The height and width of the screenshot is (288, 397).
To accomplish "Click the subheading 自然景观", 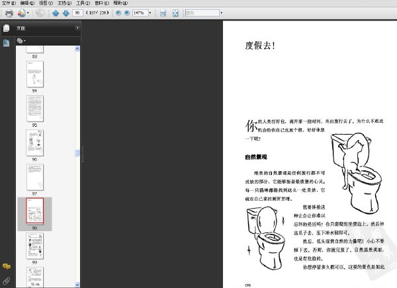I will 256,157.
